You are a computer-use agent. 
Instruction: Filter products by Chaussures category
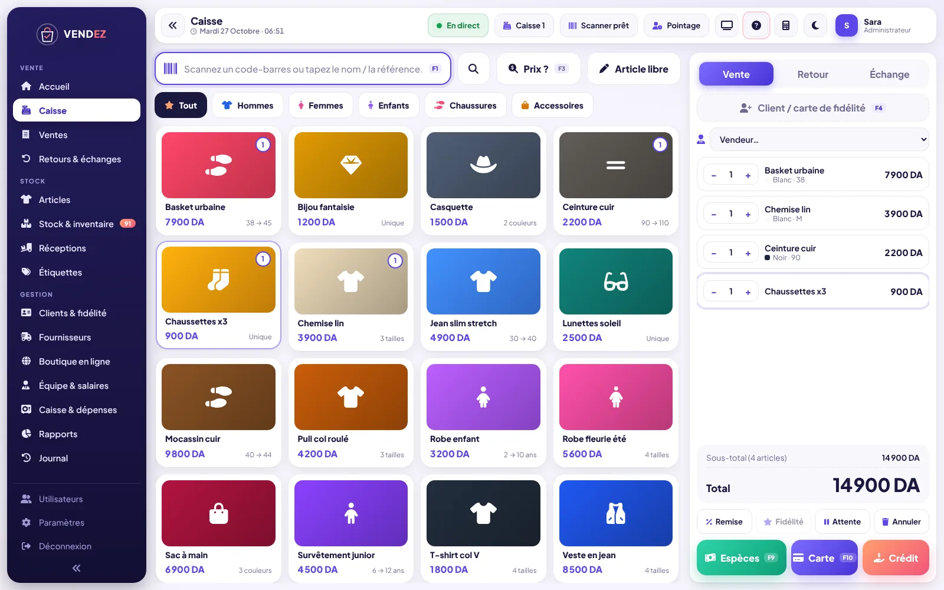pyautogui.click(x=466, y=106)
